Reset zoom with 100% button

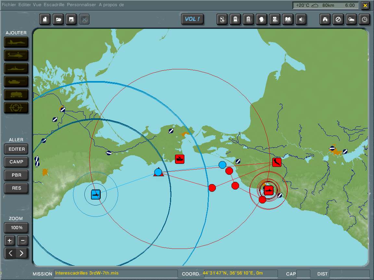pos(16,227)
